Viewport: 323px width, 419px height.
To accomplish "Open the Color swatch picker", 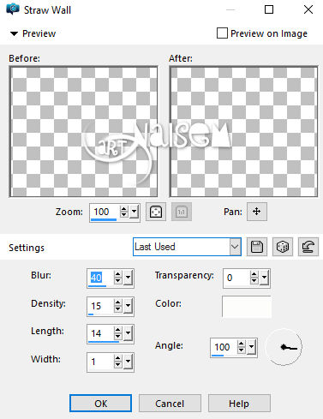I will click(247, 307).
